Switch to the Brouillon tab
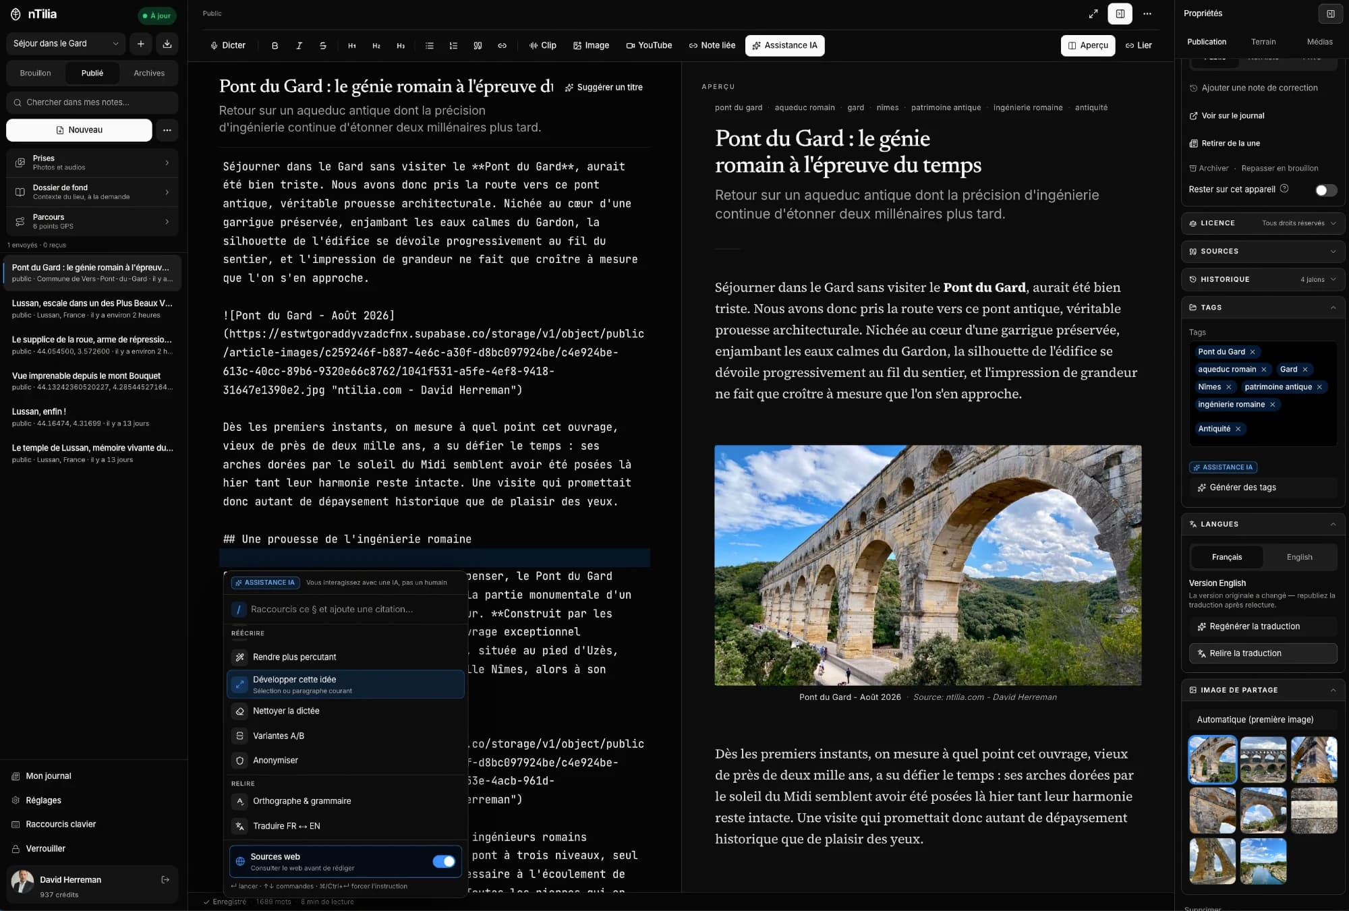 pos(35,73)
